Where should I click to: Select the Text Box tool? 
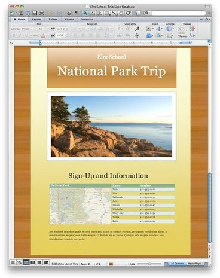93,13
